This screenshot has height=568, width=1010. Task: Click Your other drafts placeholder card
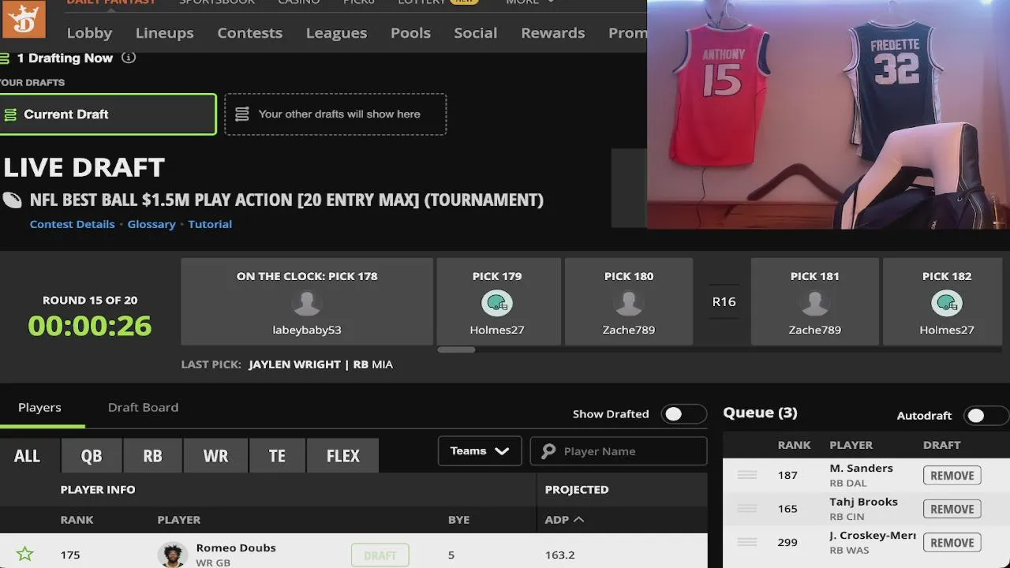click(335, 114)
